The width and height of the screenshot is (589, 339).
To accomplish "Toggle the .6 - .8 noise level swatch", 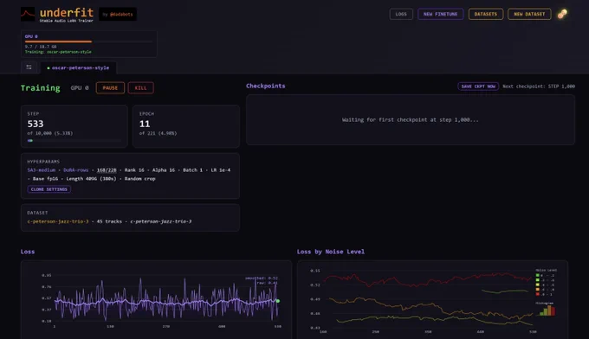I will tap(538, 290).
